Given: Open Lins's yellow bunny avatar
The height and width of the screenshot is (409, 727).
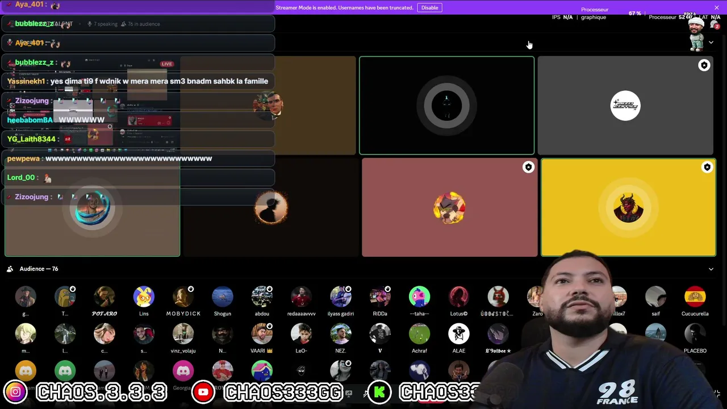Looking at the screenshot, I should coord(144,297).
